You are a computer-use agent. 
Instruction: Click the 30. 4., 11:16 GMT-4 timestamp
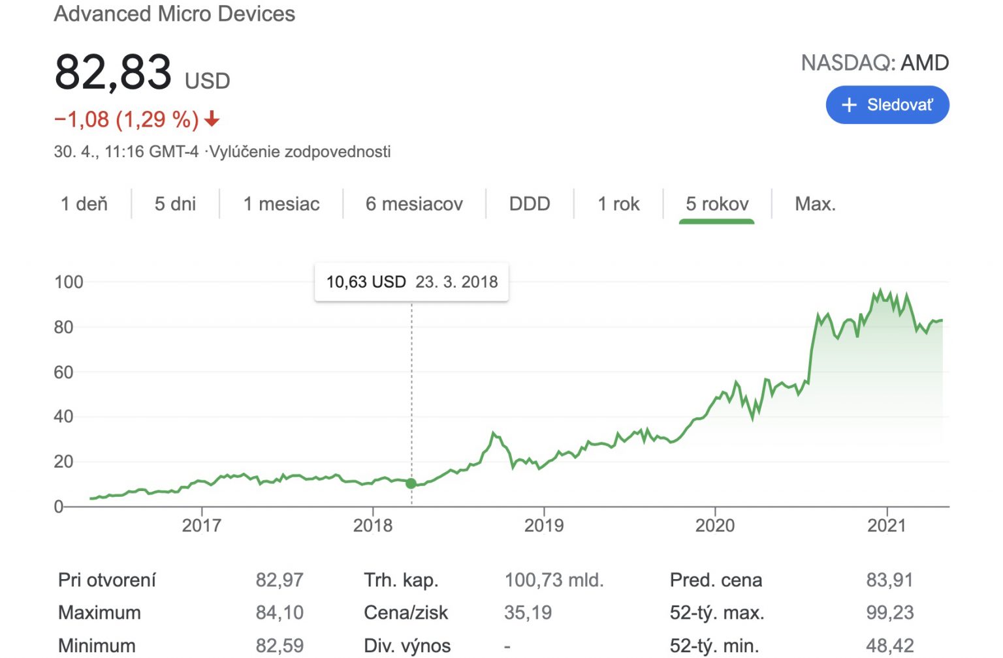point(126,152)
